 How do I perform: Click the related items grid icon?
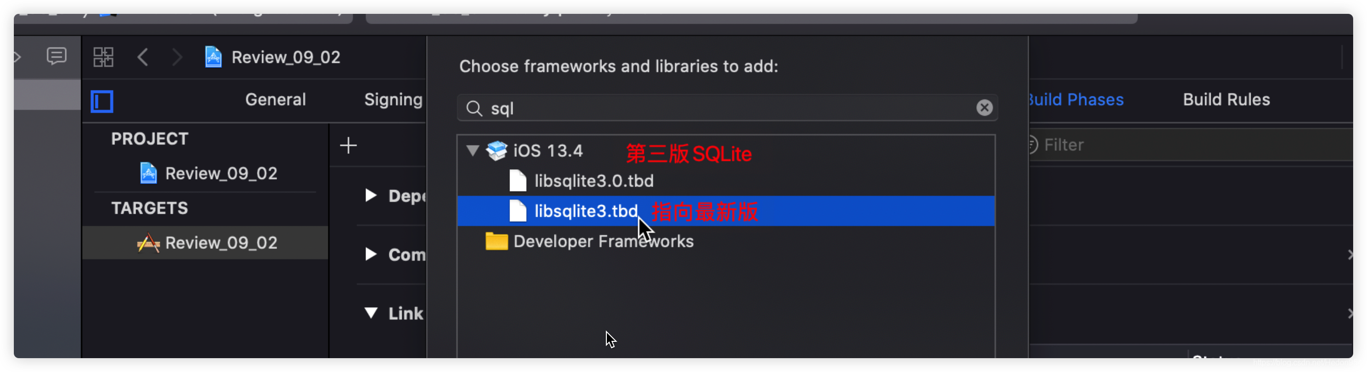(x=103, y=56)
